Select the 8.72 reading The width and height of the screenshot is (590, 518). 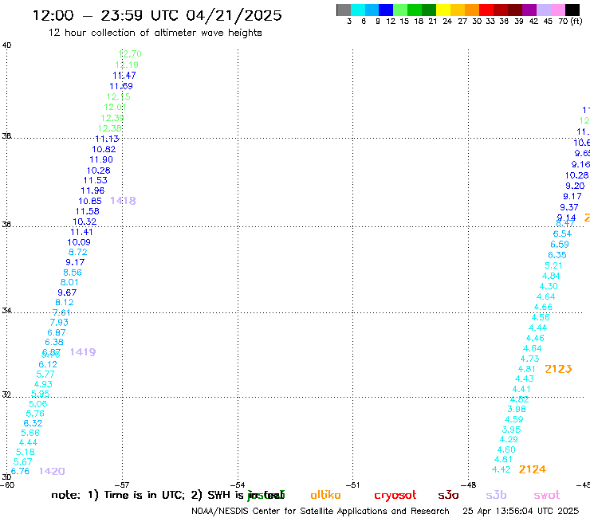click(x=78, y=253)
